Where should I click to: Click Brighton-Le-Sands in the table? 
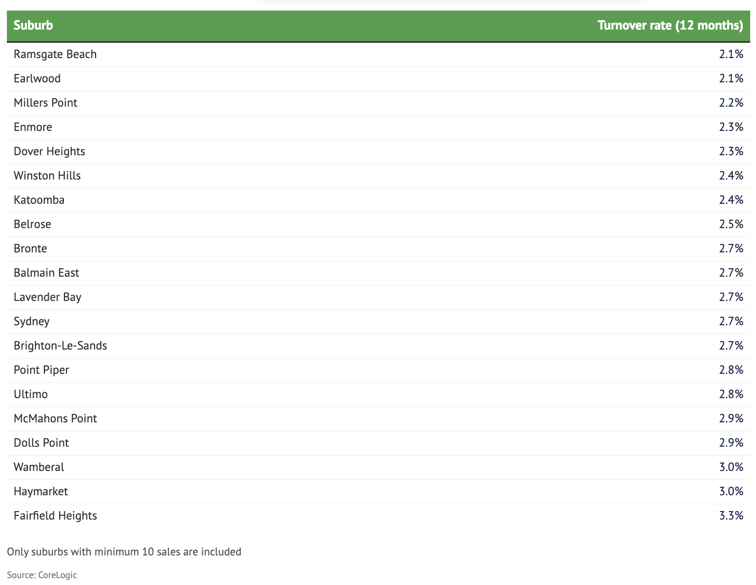point(60,346)
